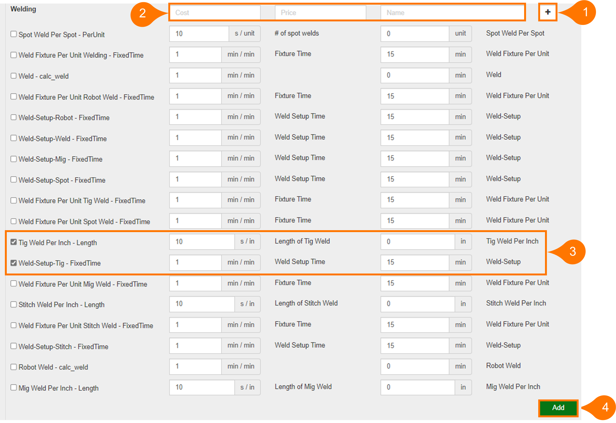This screenshot has height=423, width=616.
Task: Edit Length of Mig Weld value field
Action: [417, 387]
